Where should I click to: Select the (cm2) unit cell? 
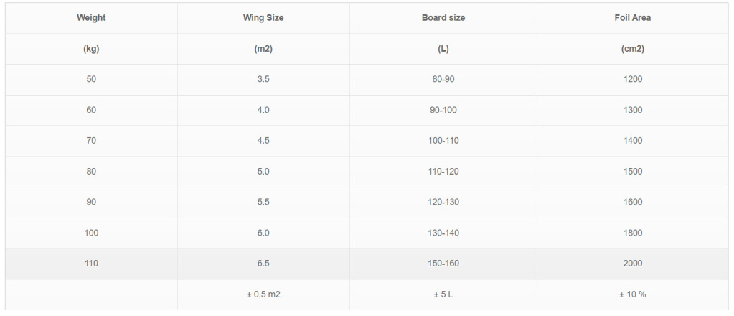pos(633,49)
